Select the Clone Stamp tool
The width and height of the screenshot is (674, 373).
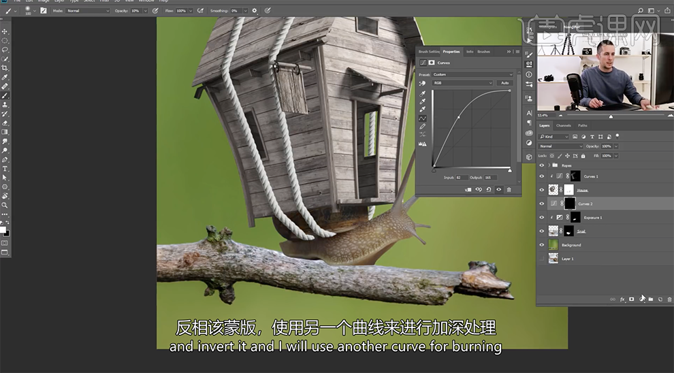tap(5, 105)
